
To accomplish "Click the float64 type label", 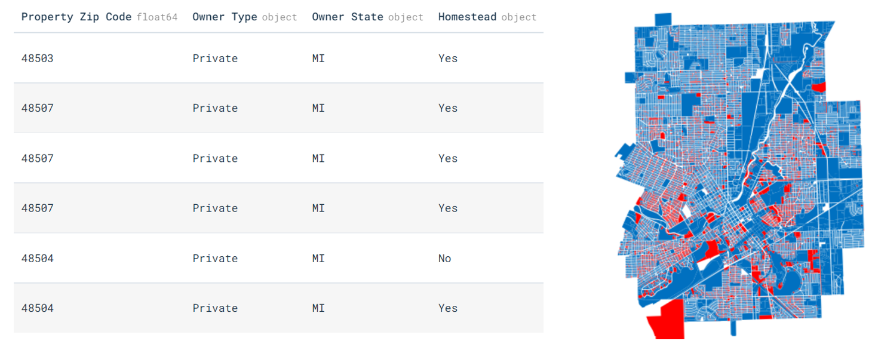I will (157, 17).
